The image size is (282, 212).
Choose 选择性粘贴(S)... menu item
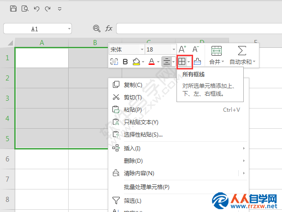178,134
